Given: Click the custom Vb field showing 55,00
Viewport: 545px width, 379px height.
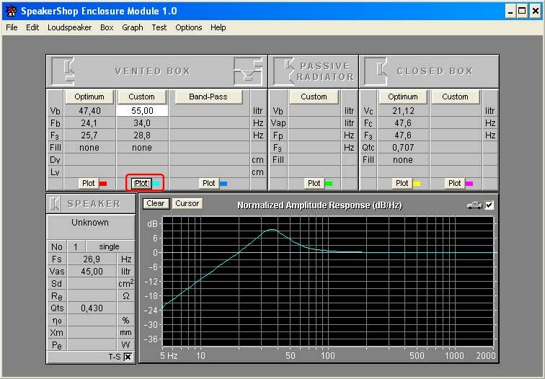Looking at the screenshot, I should click(141, 111).
